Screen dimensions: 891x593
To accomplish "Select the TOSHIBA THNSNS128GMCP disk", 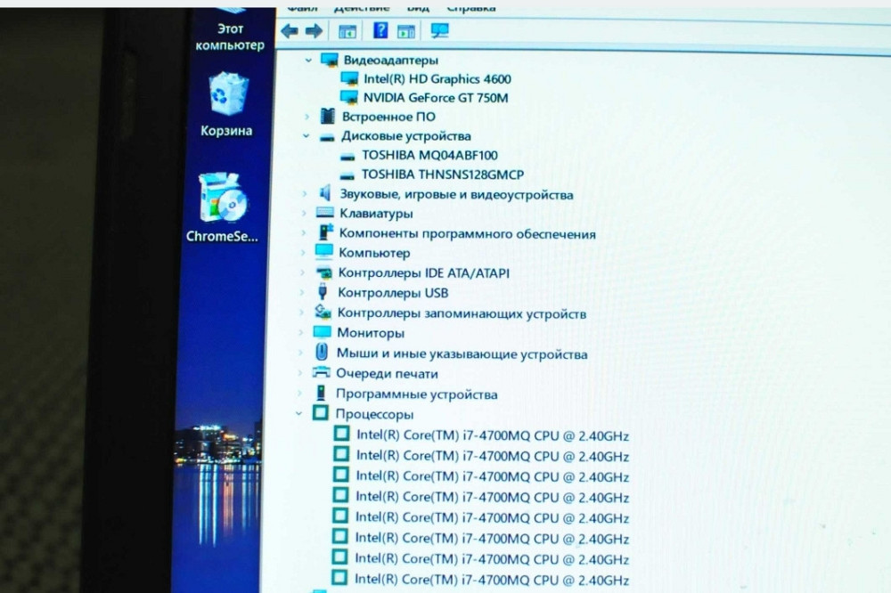I will coord(442,175).
